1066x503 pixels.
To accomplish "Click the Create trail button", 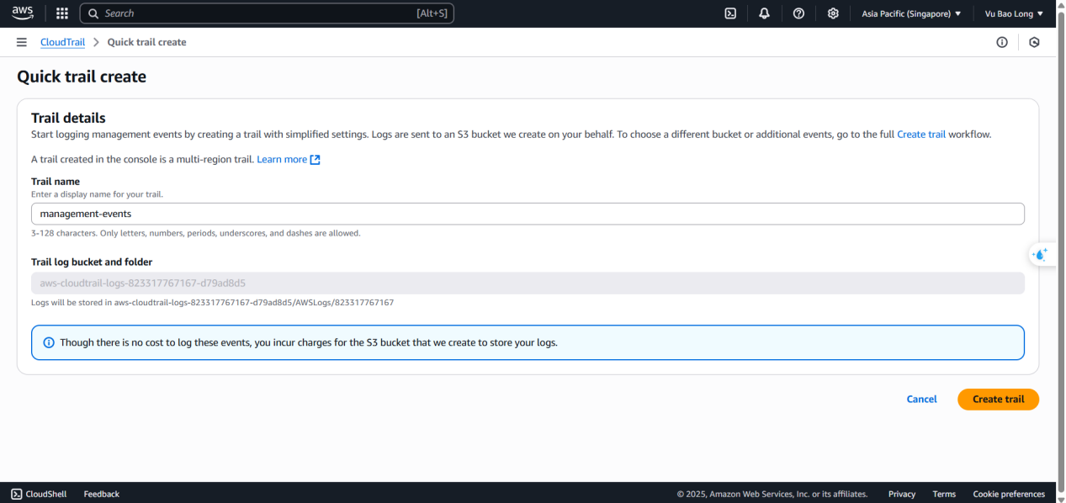I will coord(998,400).
